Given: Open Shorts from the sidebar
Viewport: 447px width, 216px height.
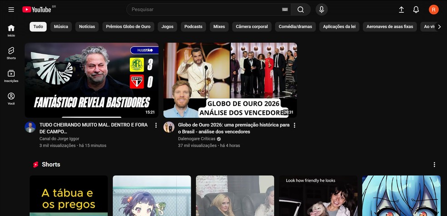Looking at the screenshot, I should click(11, 53).
